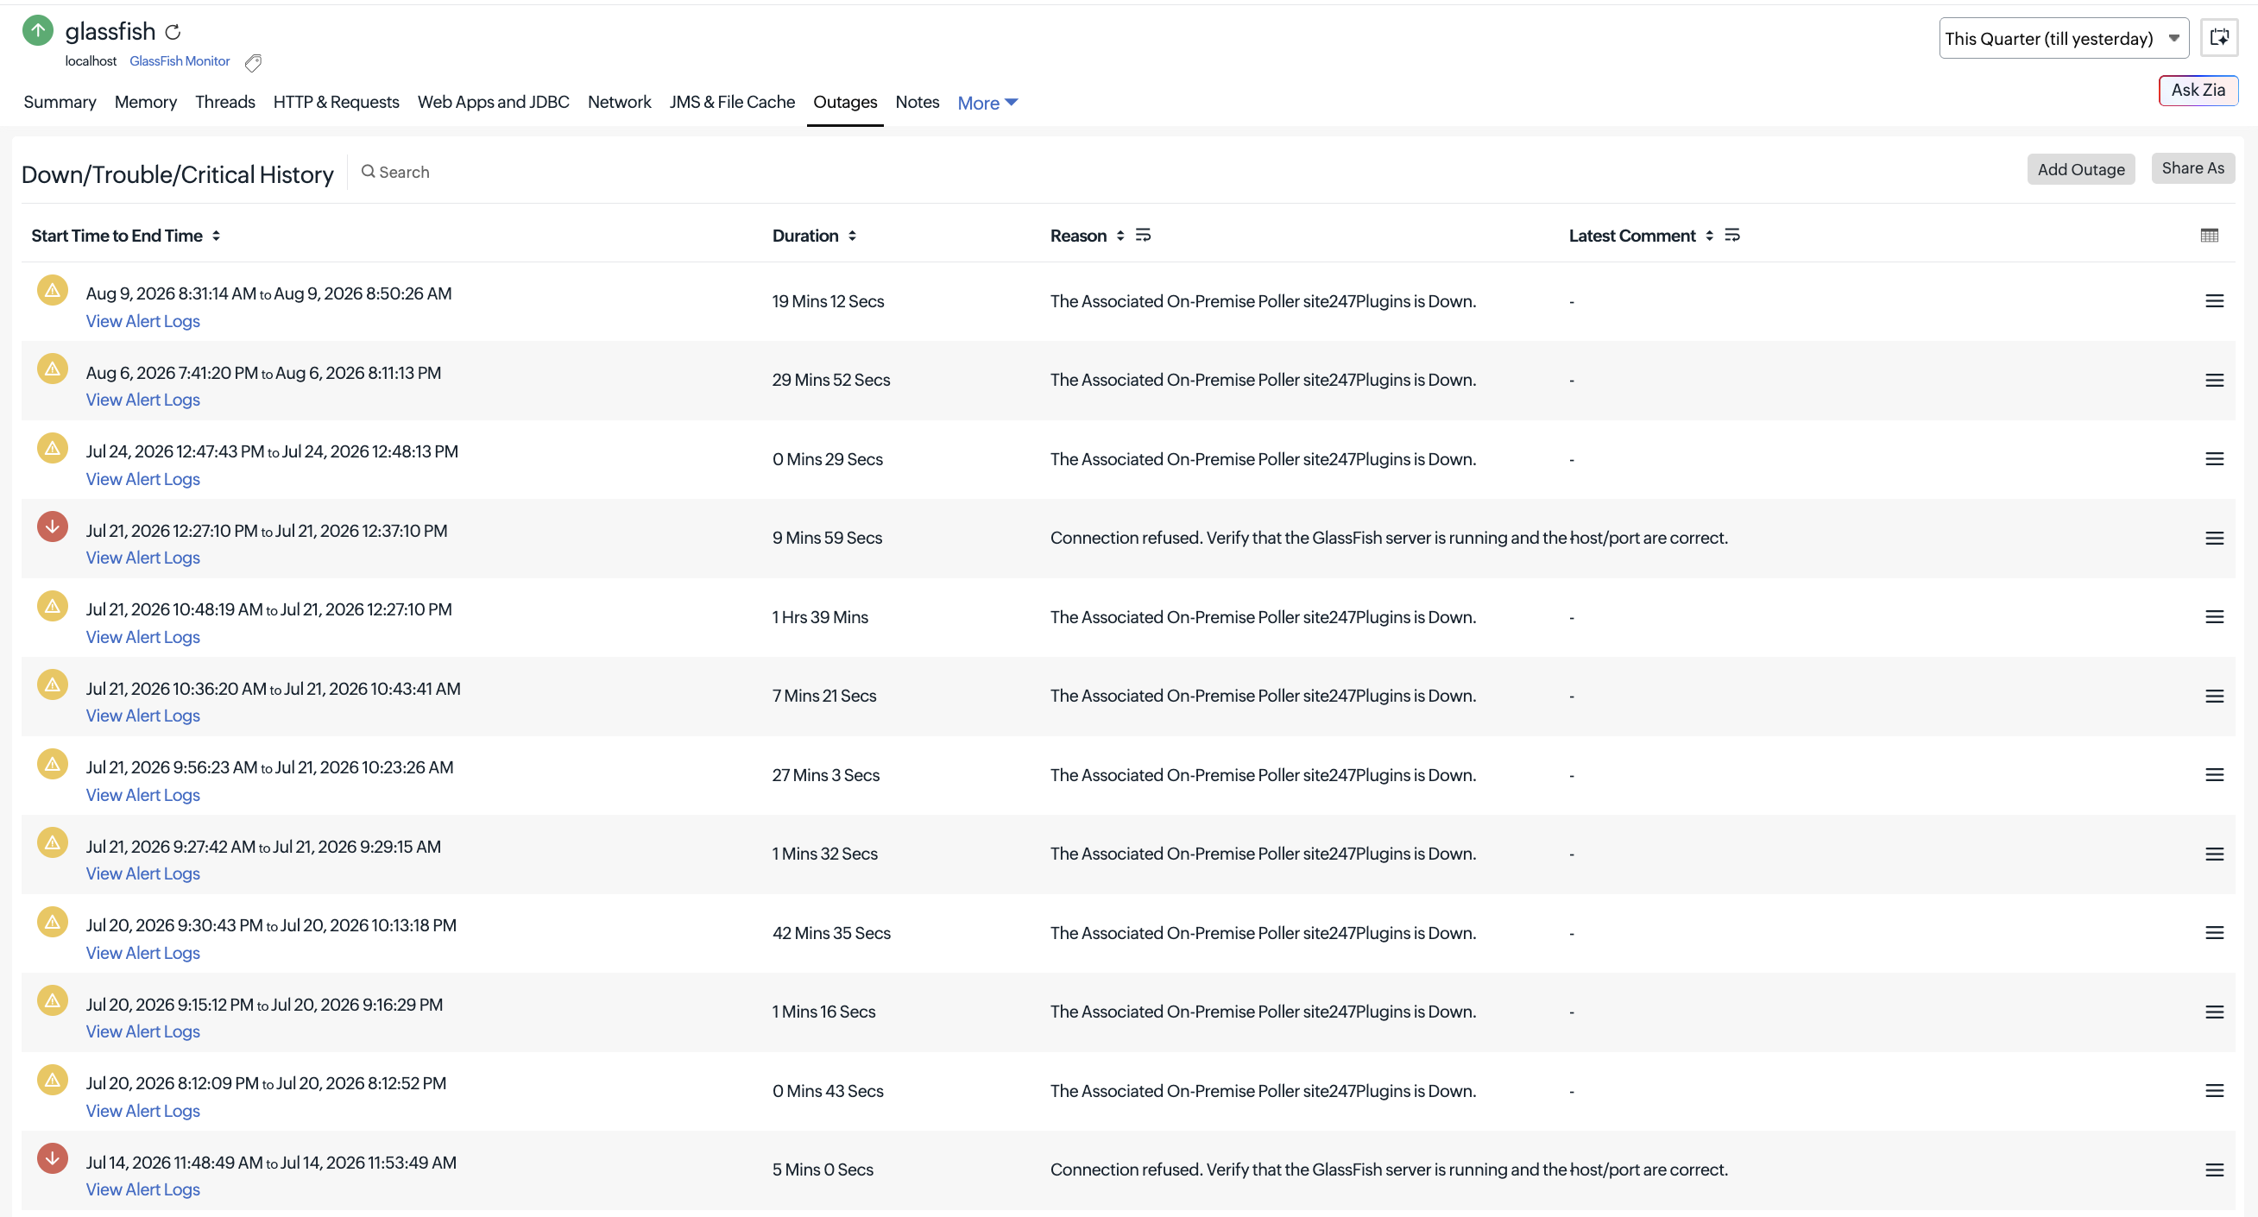Open the This Quarter (till yesterday) period dropdown
Screen dimensions: 2258x1217
tap(2064, 39)
